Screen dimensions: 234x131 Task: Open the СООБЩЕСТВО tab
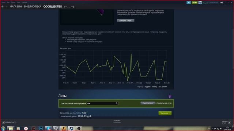(x=53, y=7)
